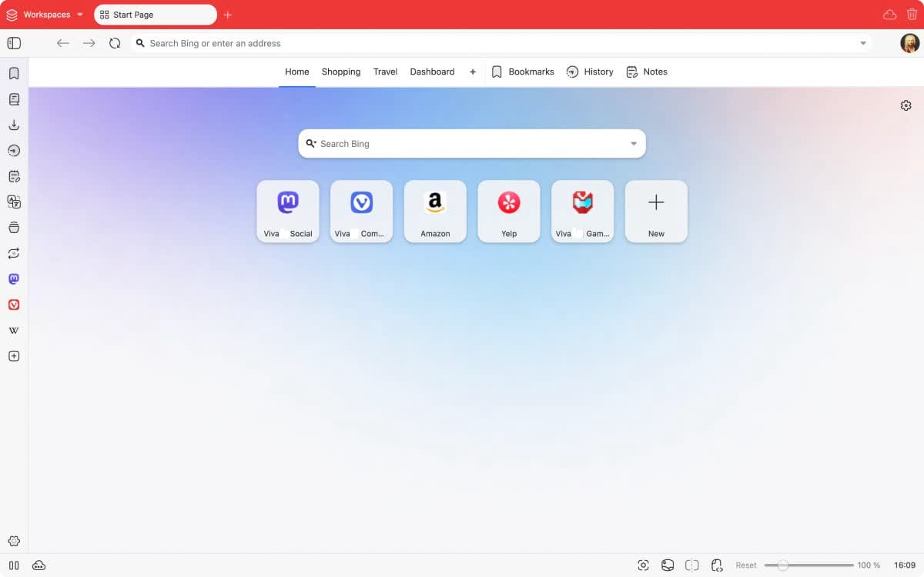Open the Downloads panel
The height and width of the screenshot is (577, 924).
[x=14, y=125]
